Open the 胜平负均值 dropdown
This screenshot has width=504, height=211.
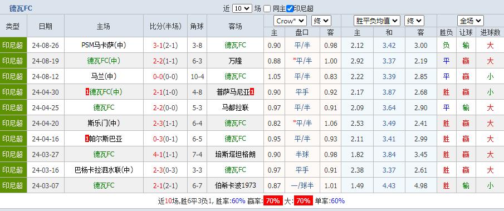point(376,21)
